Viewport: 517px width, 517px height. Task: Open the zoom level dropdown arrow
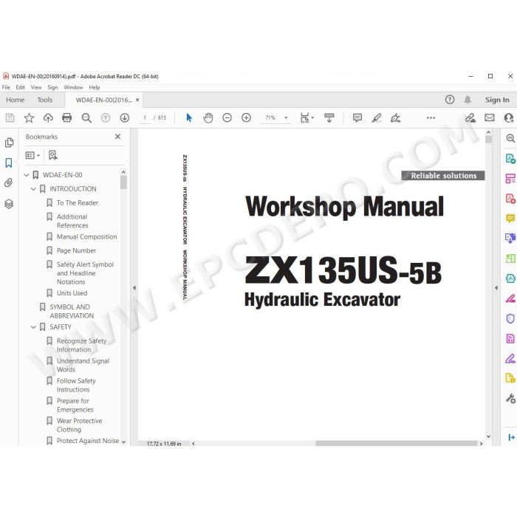coord(286,117)
